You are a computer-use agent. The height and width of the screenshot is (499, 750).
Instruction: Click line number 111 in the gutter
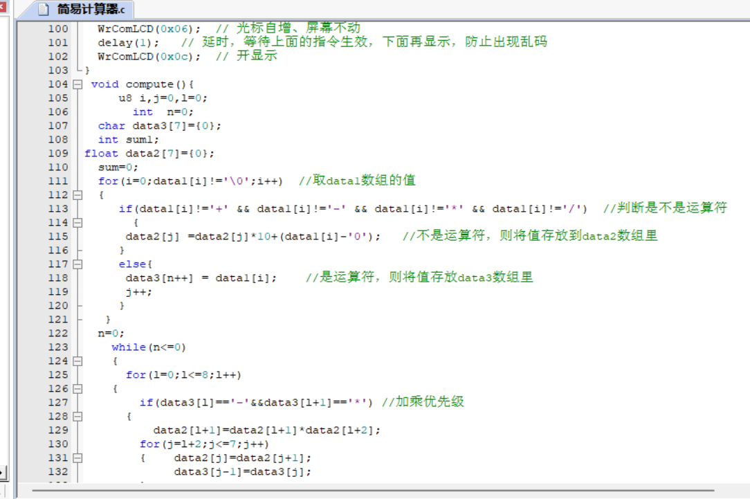click(x=58, y=181)
